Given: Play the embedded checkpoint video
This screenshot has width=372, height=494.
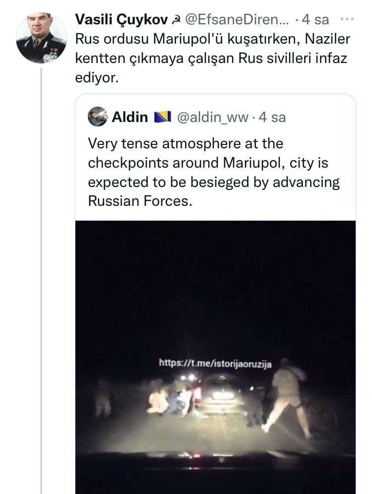Looking at the screenshot, I should pos(215,357).
